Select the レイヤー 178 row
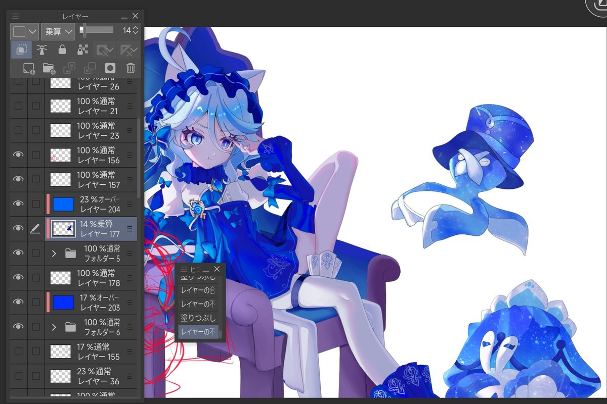607x404 pixels. click(x=74, y=278)
